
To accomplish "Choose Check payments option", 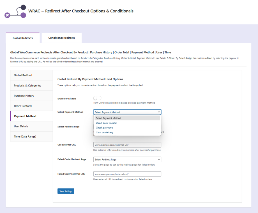I will point(127,128).
